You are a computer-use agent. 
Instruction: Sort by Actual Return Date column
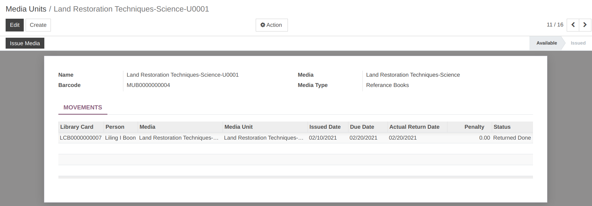tap(417, 127)
